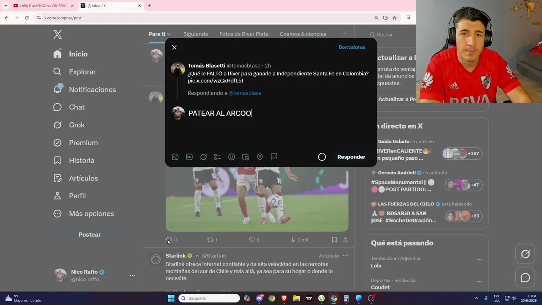Image resolution: width=542 pixels, height=305 pixels.
Task: Like the tweet with 6 likes
Action: pyautogui.click(x=254, y=240)
